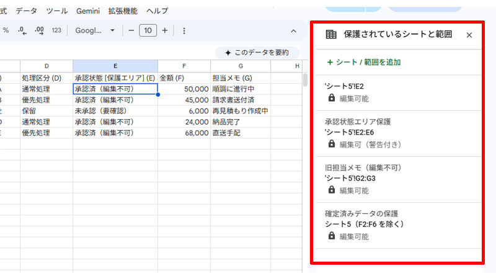Open the 拡張機能 menu
The height and width of the screenshot is (279, 496).
[x=123, y=11]
